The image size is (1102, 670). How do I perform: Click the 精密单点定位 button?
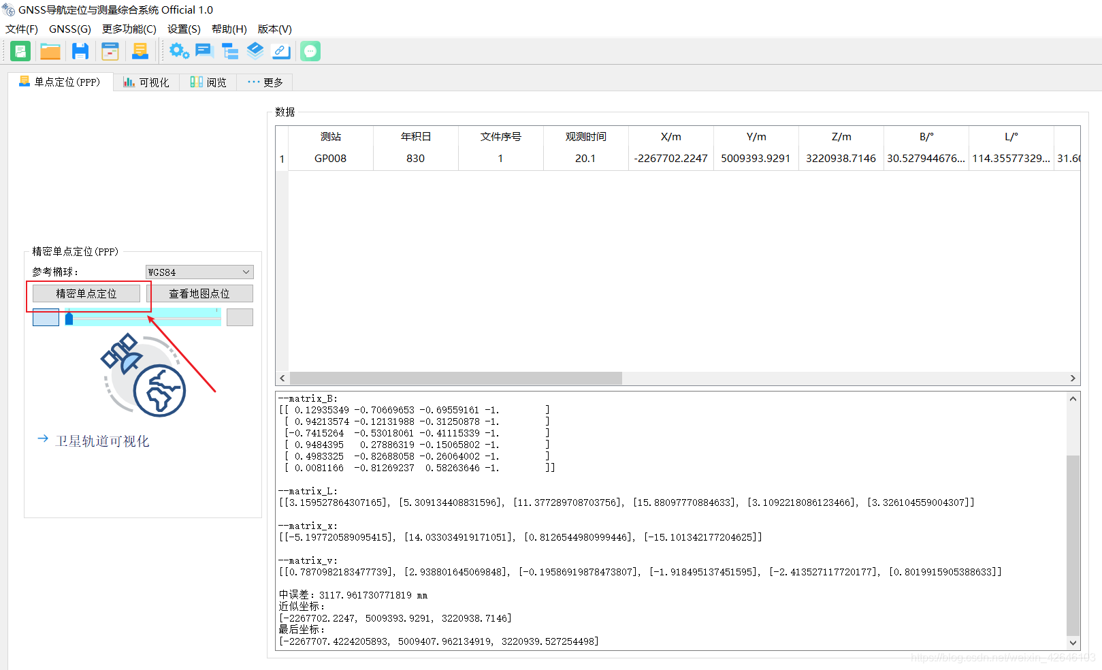[86, 293]
